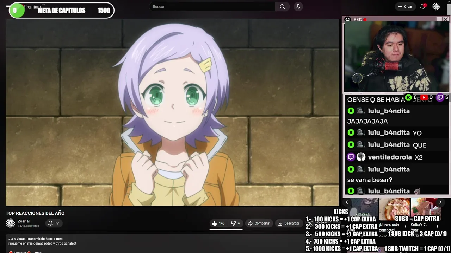The image size is (451, 253).
Task: Click the search magnifier button
Action: [282, 7]
